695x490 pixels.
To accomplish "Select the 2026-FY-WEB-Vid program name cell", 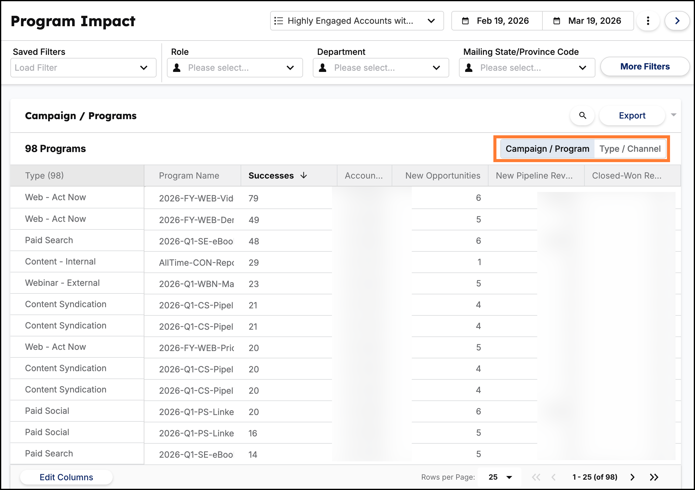I will click(192, 198).
